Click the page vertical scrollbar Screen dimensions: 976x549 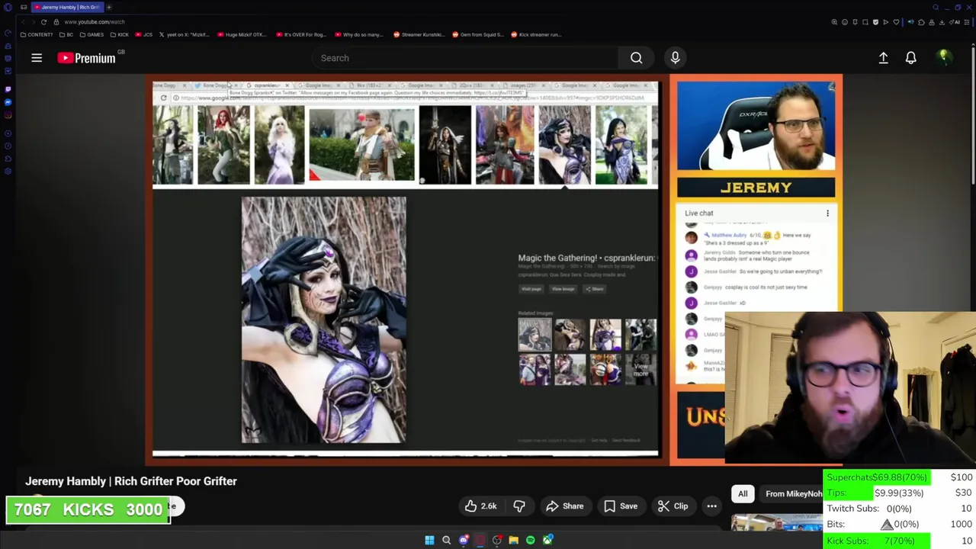coord(972,114)
